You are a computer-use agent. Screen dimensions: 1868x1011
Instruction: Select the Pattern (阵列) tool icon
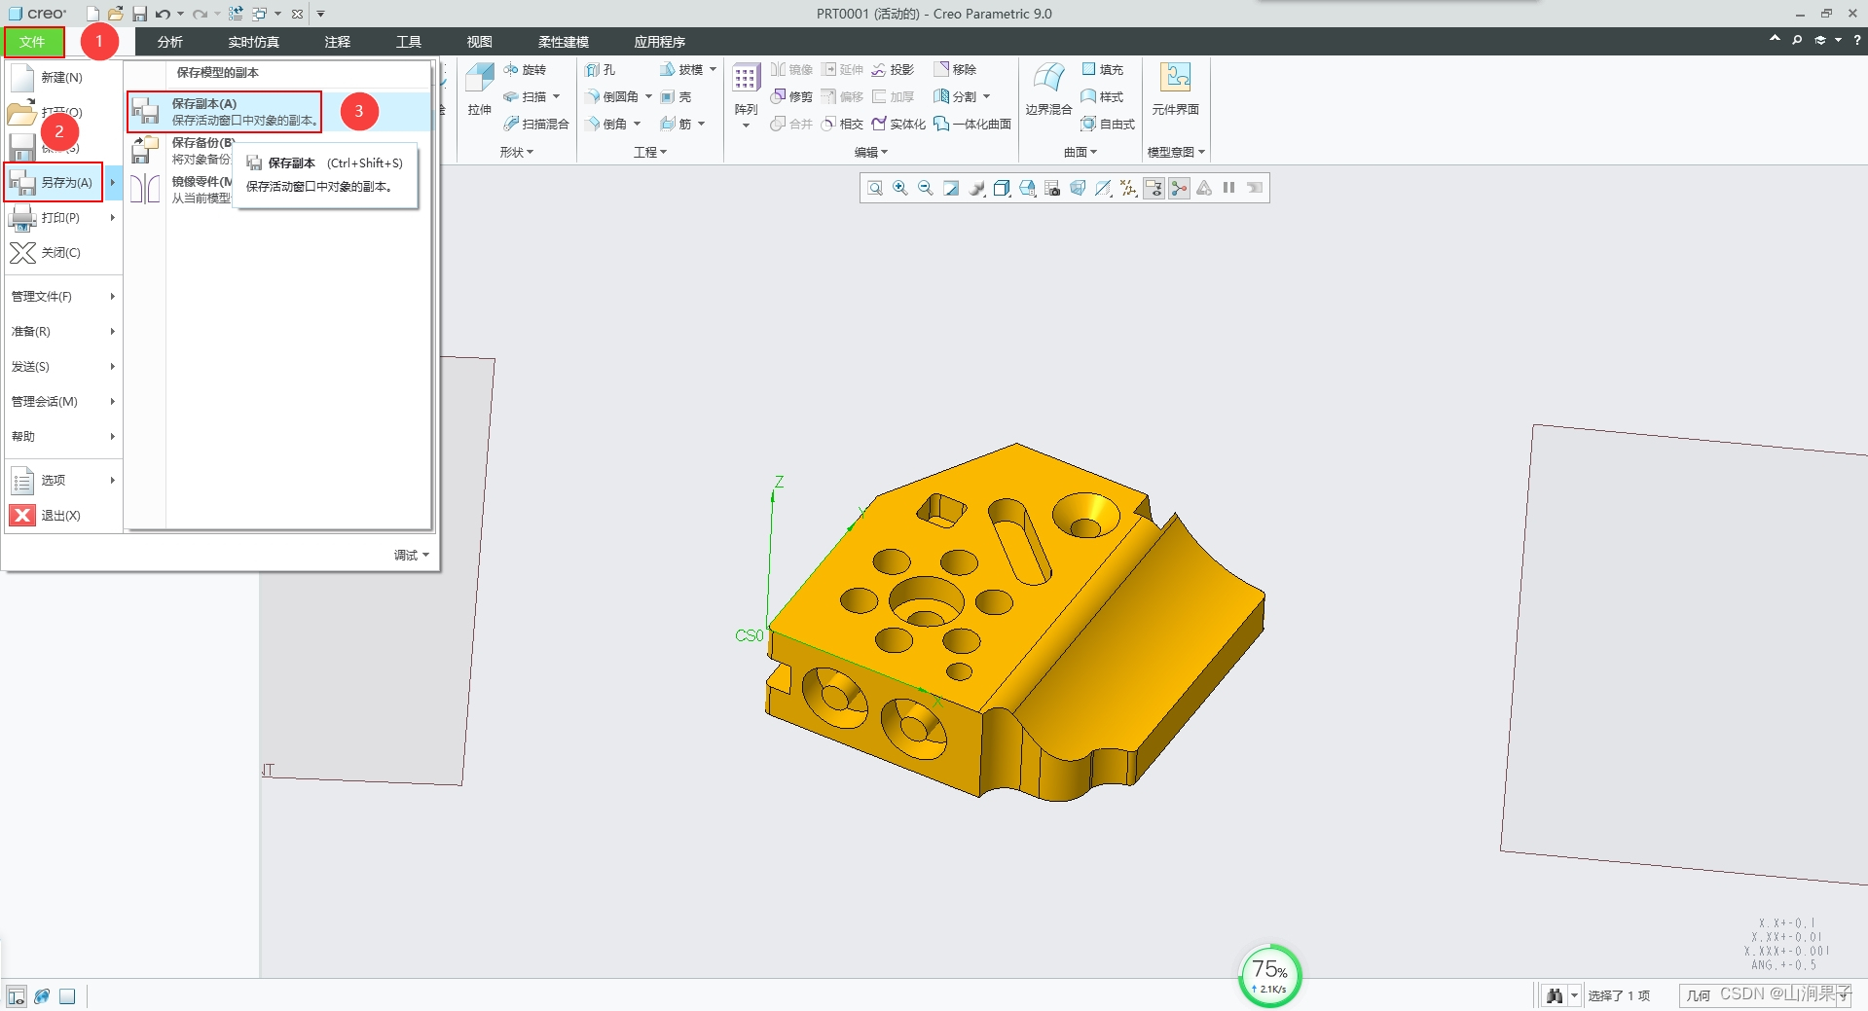tap(746, 80)
